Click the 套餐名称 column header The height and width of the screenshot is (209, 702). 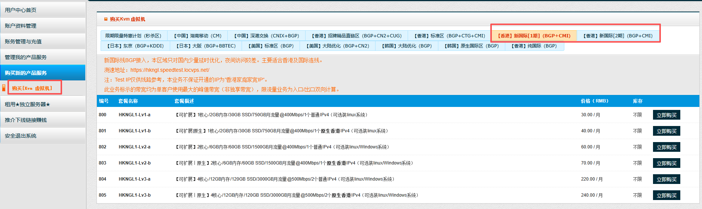[x=128, y=101]
